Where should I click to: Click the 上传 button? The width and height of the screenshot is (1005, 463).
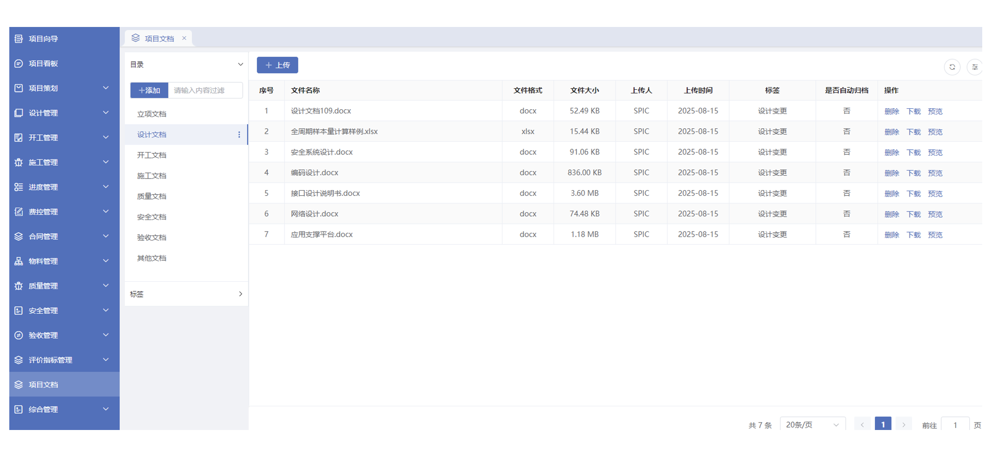[277, 65]
